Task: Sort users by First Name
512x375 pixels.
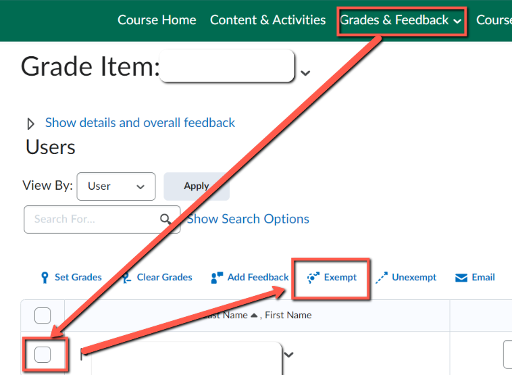Action: [288, 315]
